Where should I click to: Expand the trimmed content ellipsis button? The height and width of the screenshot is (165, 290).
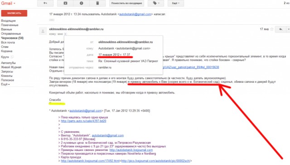pyautogui.click(x=52, y=20)
